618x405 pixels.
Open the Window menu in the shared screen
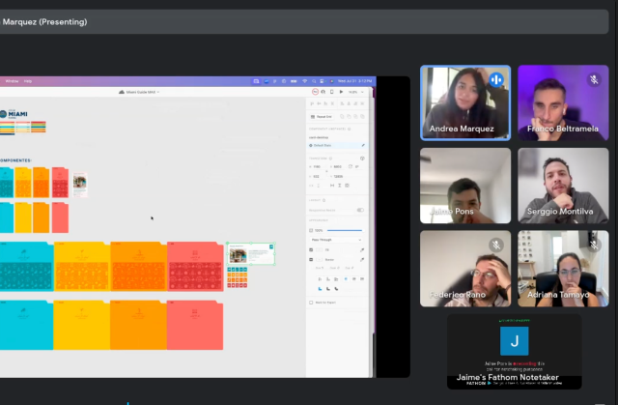click(12, 81)
